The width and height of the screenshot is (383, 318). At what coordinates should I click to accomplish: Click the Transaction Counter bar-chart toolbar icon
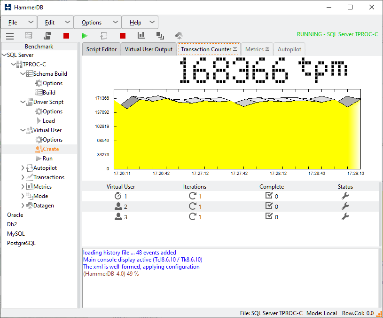tap(141, 35)
